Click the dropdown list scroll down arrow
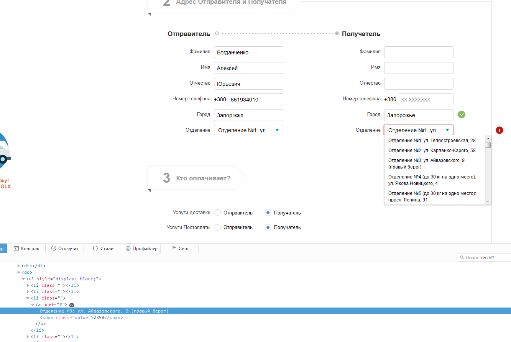Screen dimensions: 511x342 [x=488, y=201]
